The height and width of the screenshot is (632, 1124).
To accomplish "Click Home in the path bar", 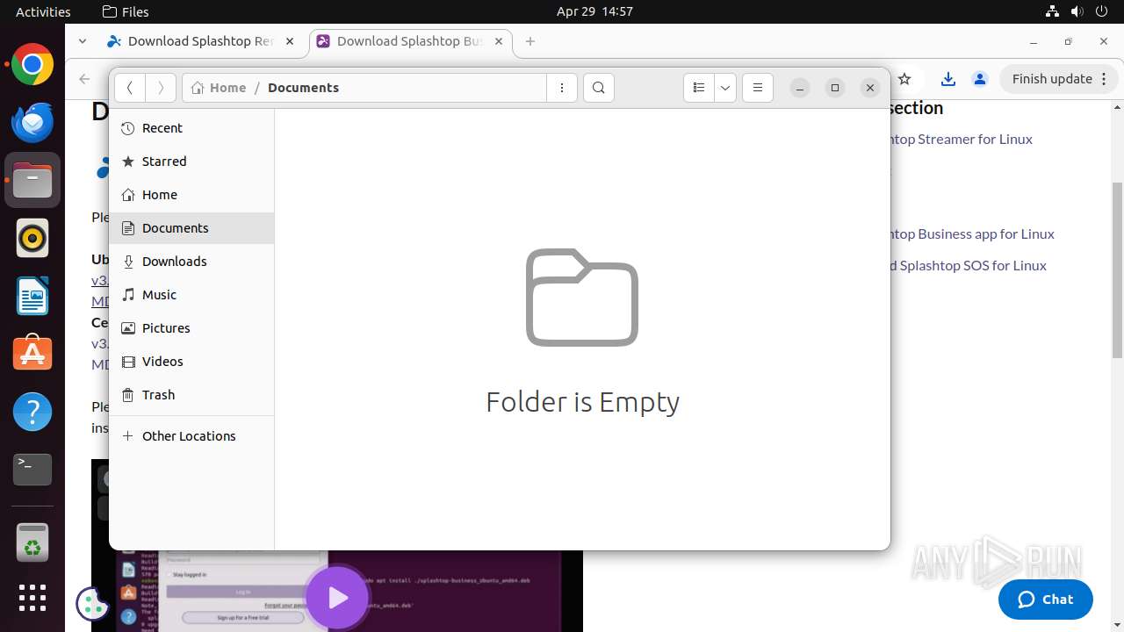I will point(219,88).
